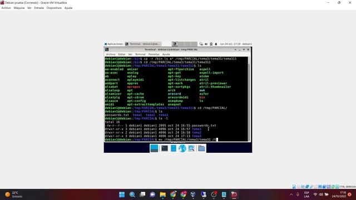This screenshot has height=200, width=356.
Task: Open File Explorer on Windows taskbar
Action: [163, 194]
